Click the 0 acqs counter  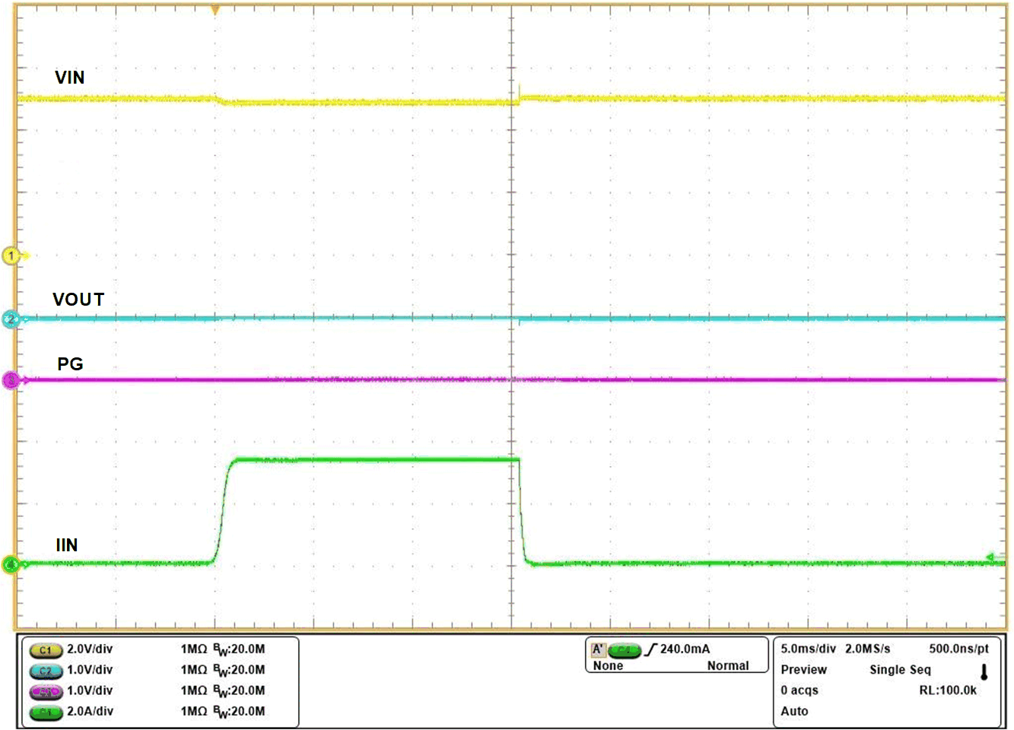(x=799, y=690)
